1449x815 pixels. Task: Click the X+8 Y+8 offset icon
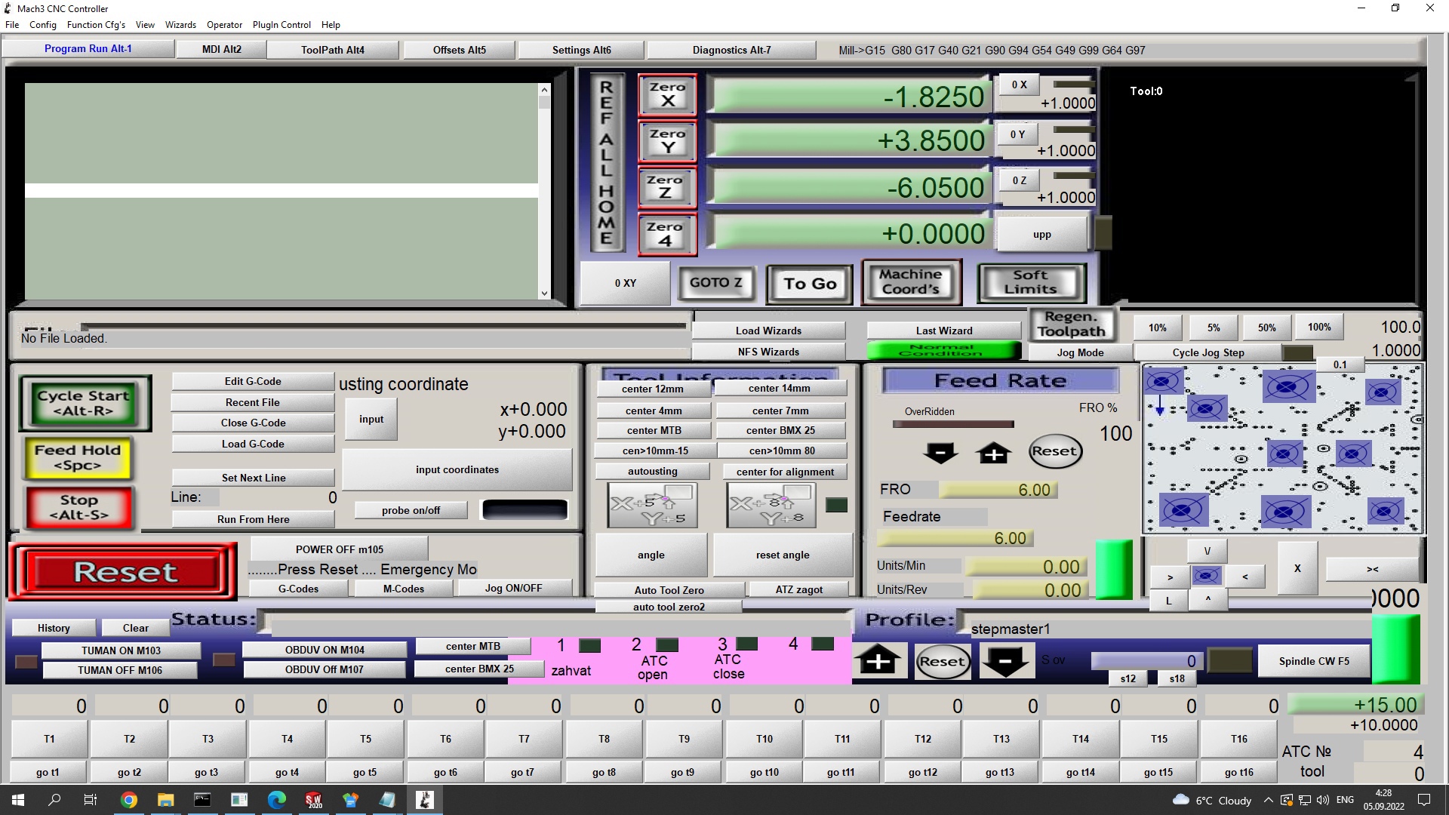pos(772,506)
